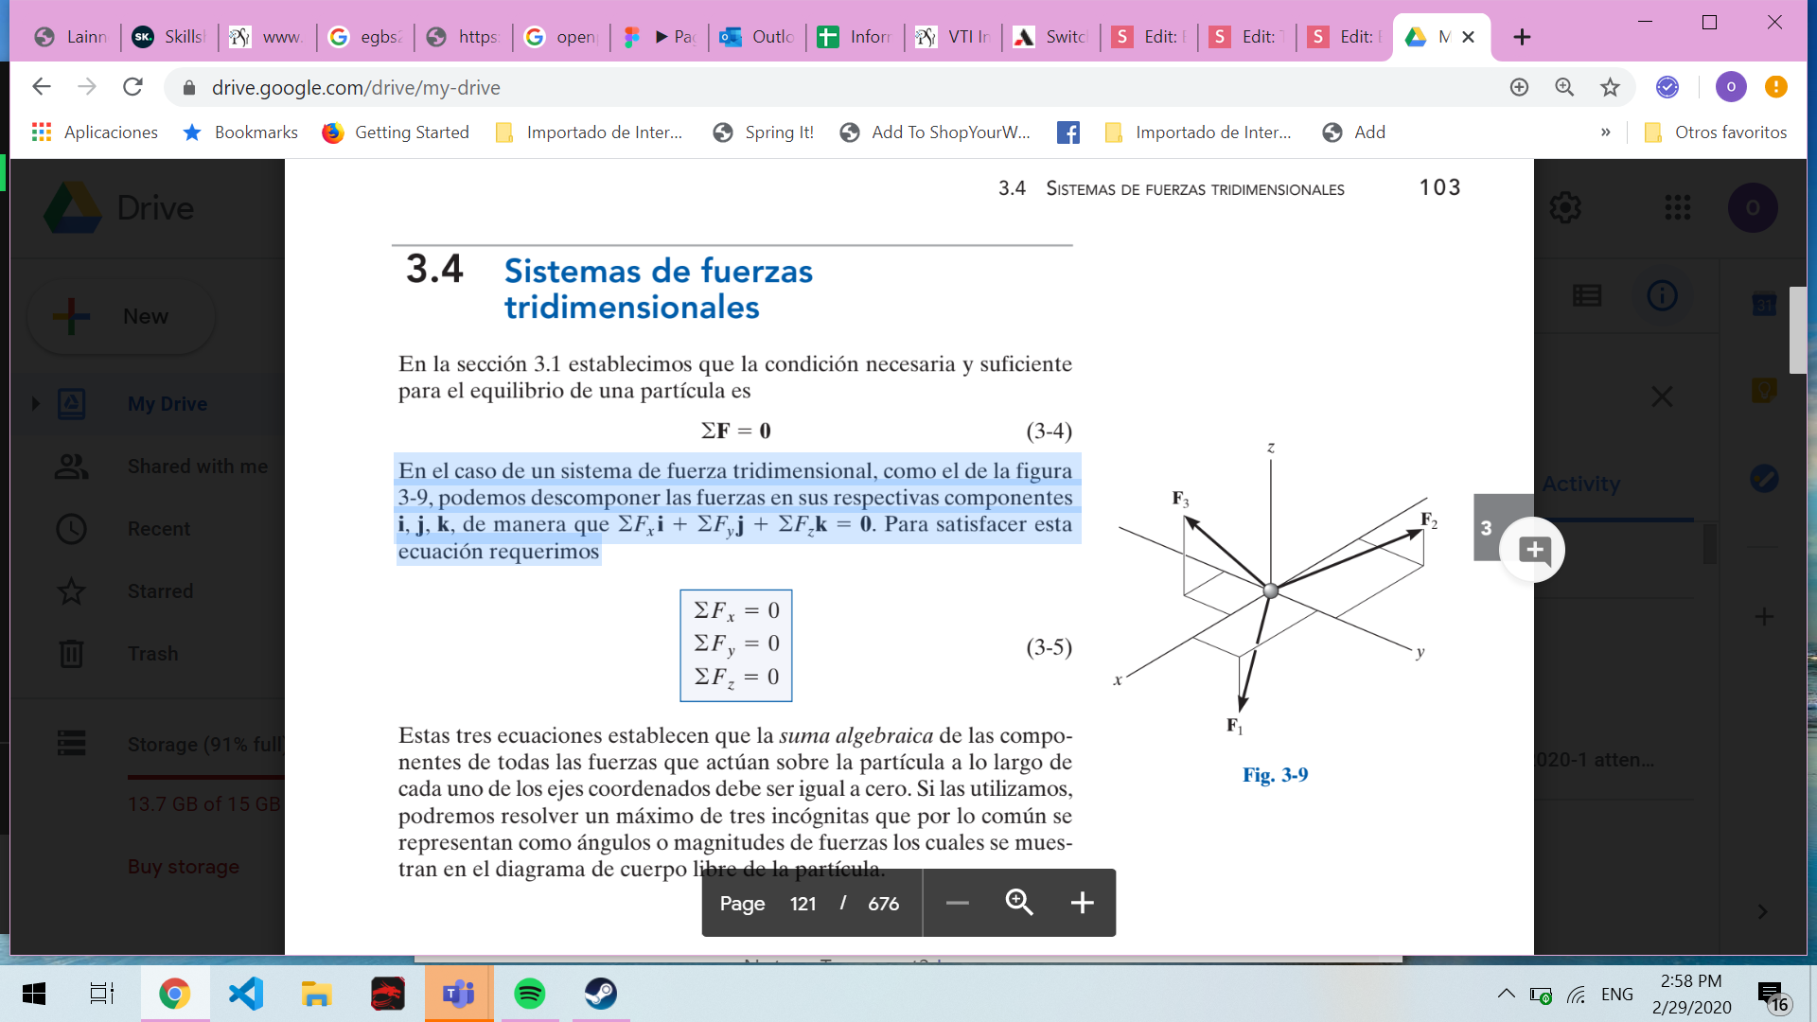
Task: Click the Drive vertical scrollbar thumb
Action: click(1797, 329)
